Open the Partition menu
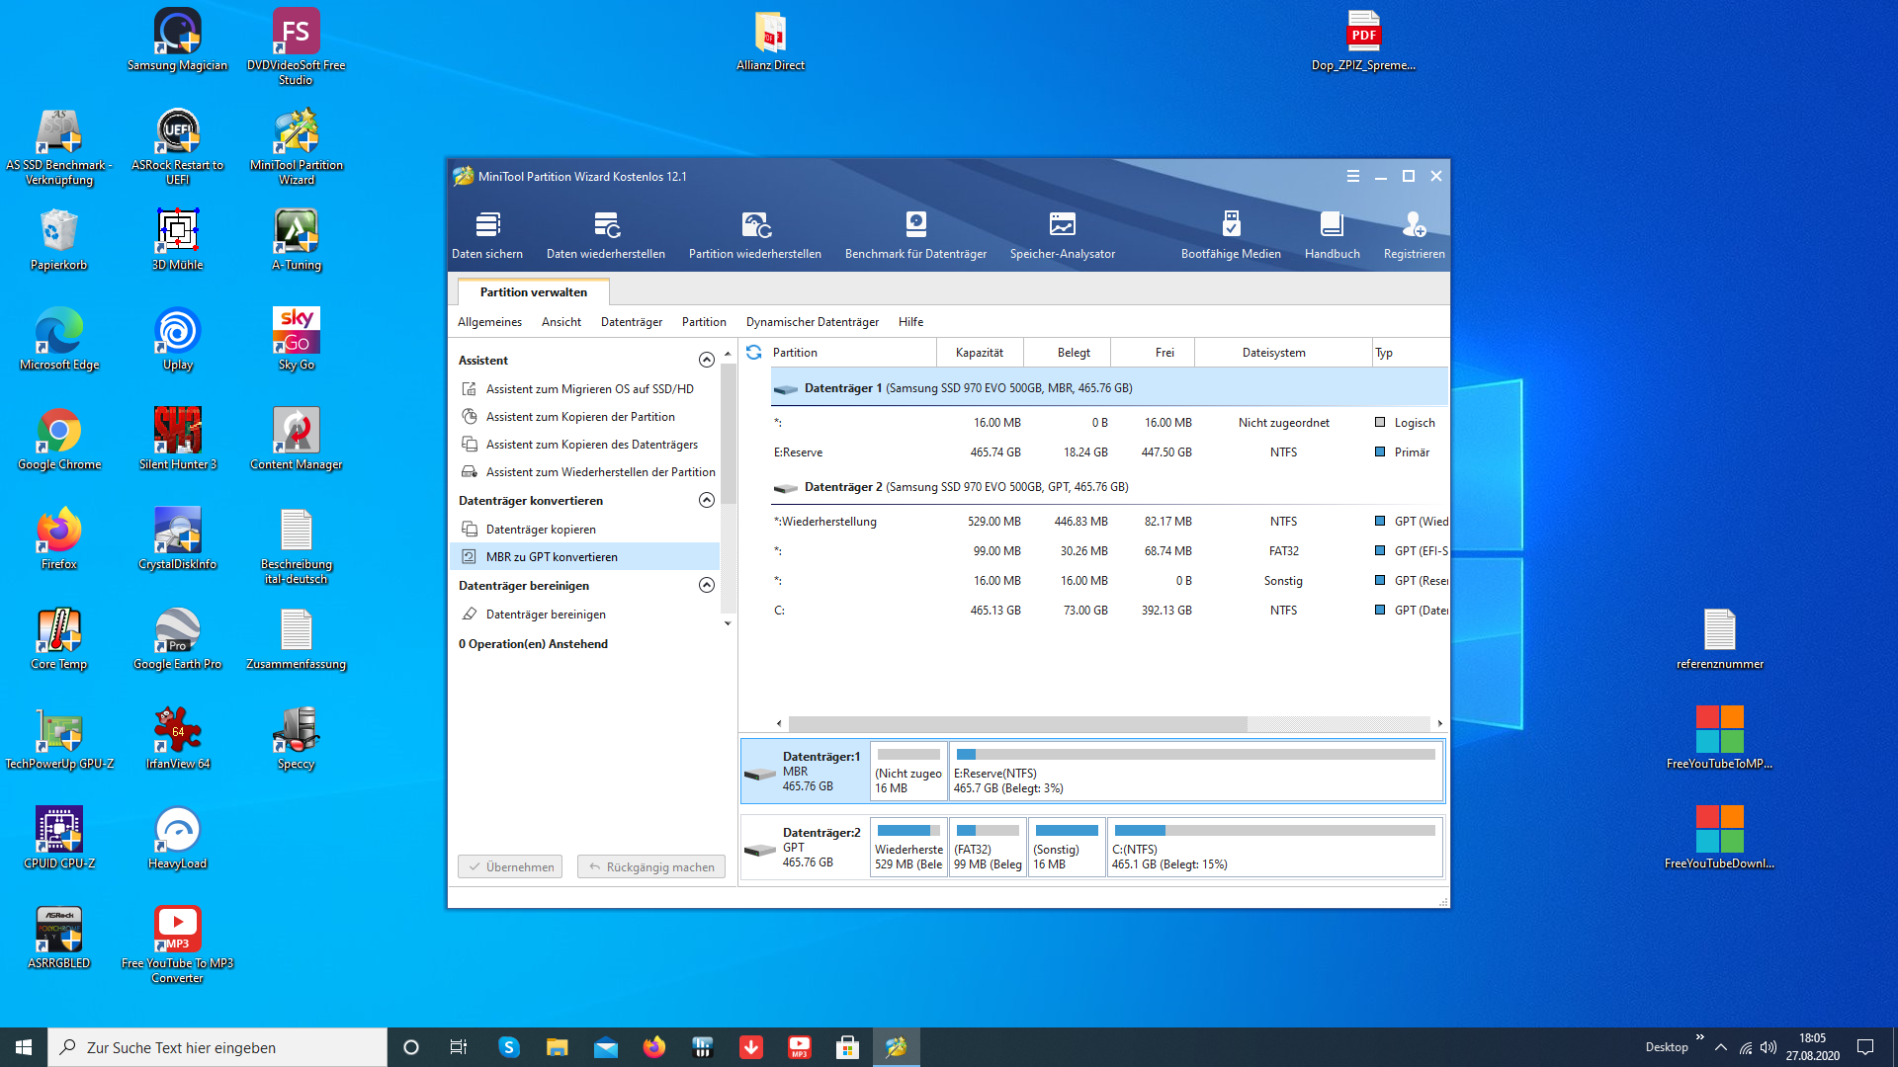 [x=704, y=322]
